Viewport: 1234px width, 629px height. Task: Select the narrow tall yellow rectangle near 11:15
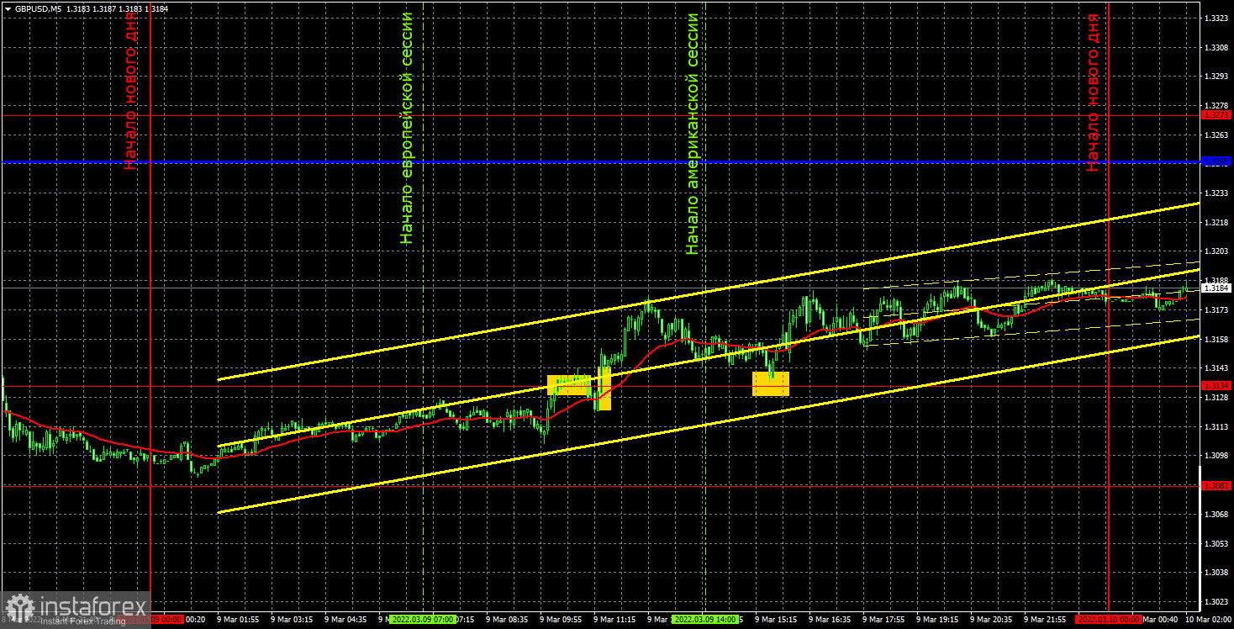(604, 388)
